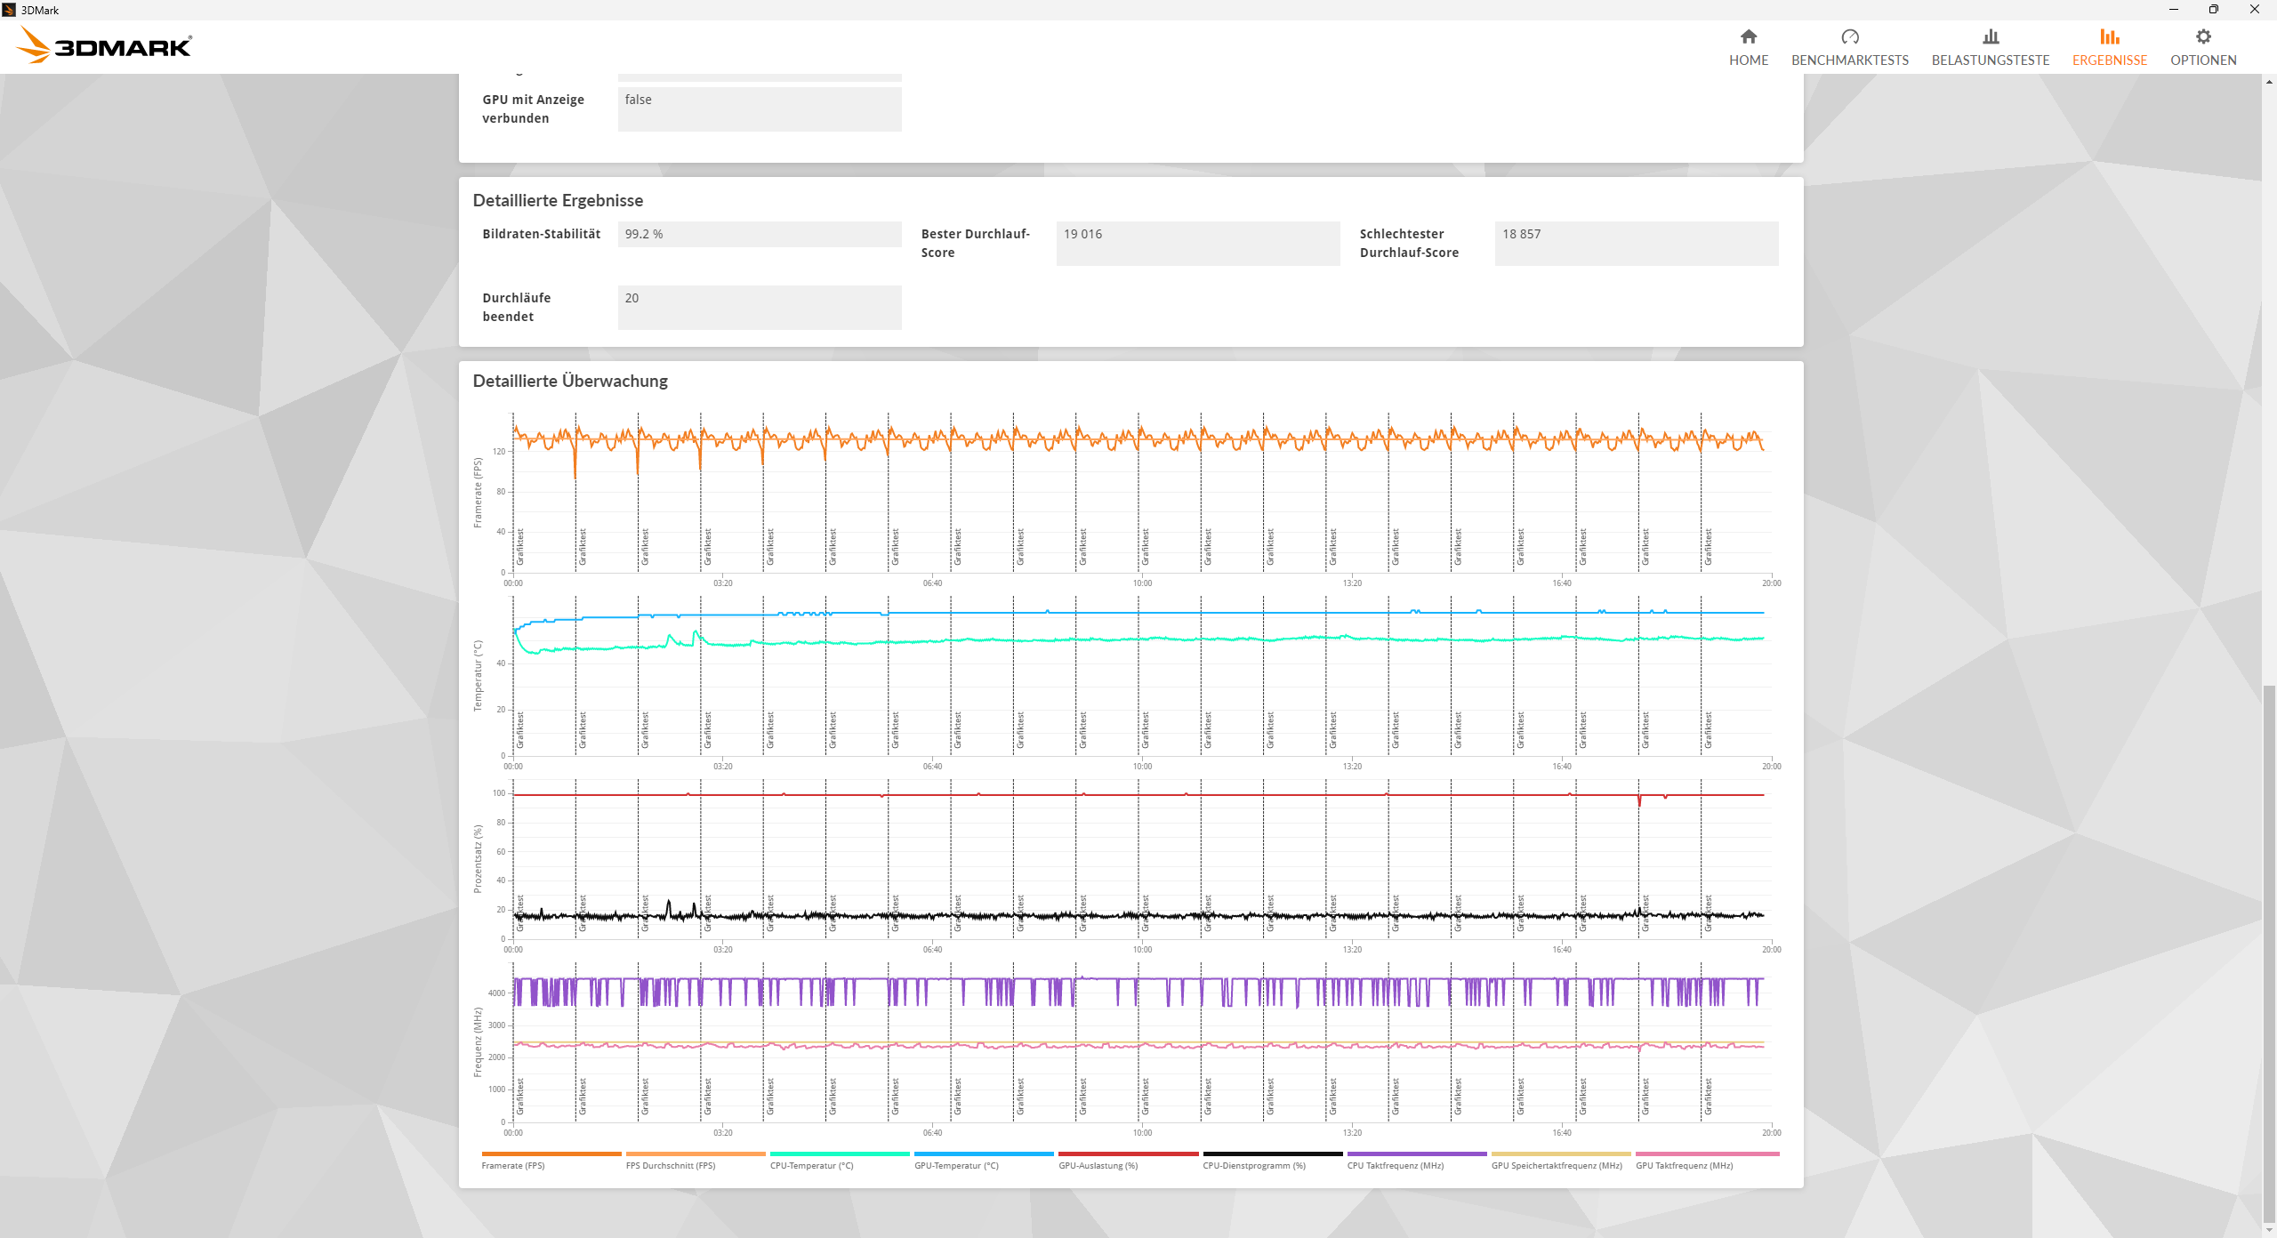
Task: Click the Bester Durchlauf-Score value field
Action: coord(1197,243)
